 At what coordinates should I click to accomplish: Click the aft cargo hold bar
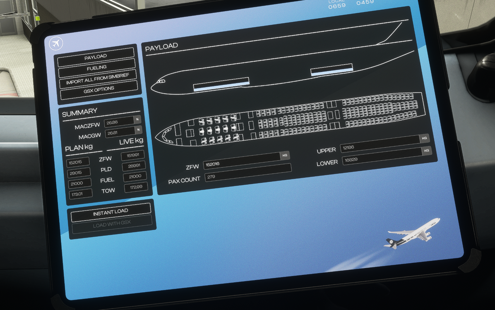[332, 70]
